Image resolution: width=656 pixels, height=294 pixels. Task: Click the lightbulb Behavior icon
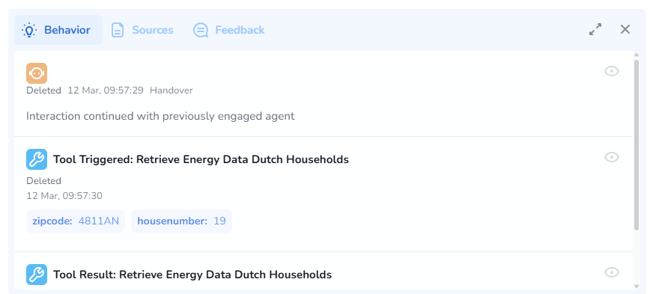coord(29,30)
